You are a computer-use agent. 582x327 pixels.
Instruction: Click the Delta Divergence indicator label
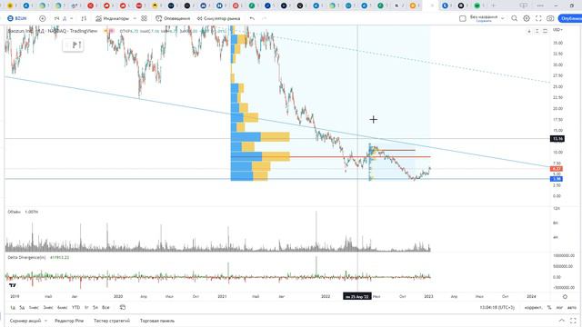pos(26,257)
